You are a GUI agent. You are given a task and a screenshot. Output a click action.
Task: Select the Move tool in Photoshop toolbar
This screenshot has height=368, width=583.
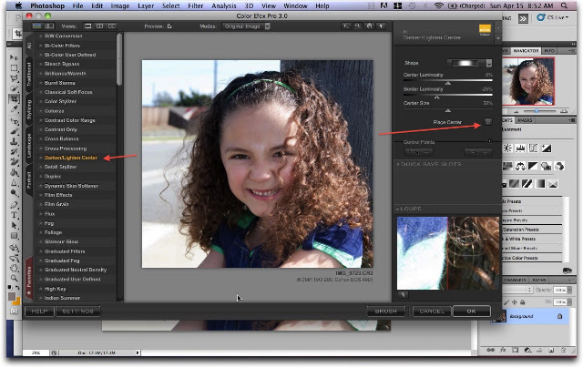pyautogui.click(x=15, y=57)
